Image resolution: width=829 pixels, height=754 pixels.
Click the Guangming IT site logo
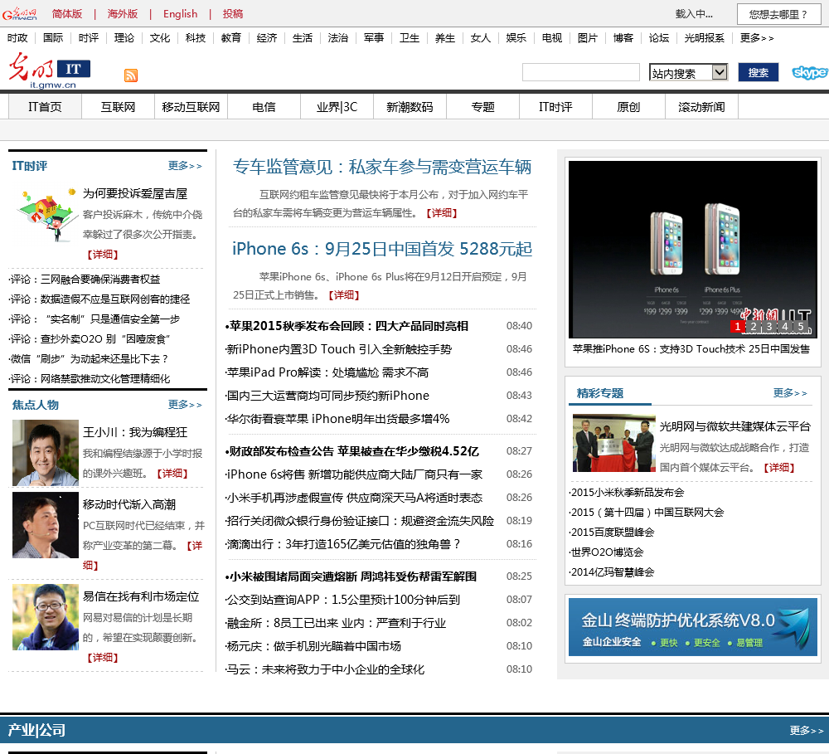[50, 71]
